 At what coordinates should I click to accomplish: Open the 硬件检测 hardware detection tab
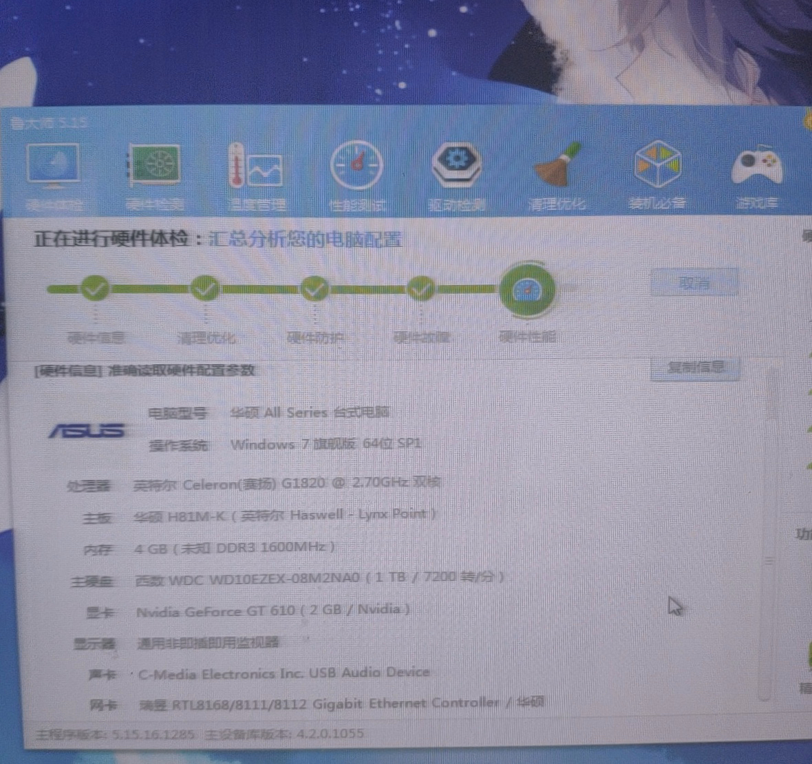coord(154,178)
